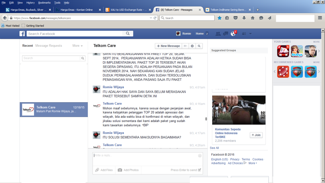Click in the Write a reply text box

click(x=148, y=159)
